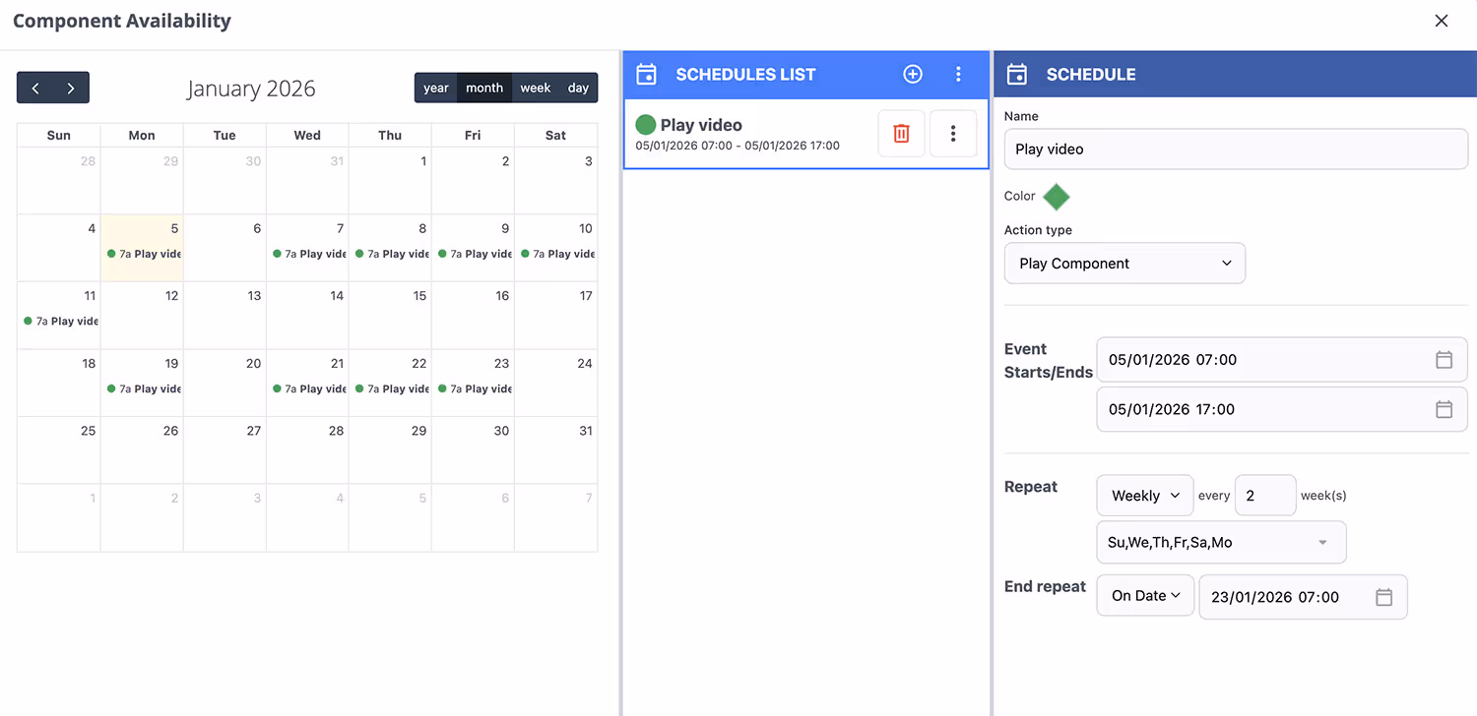Click the schedule Name input field
1477x716 pixels.
(1235, 149)
